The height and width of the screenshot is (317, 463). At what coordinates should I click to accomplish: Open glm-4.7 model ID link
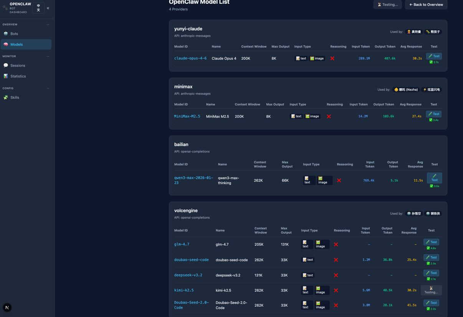[182, 244]
